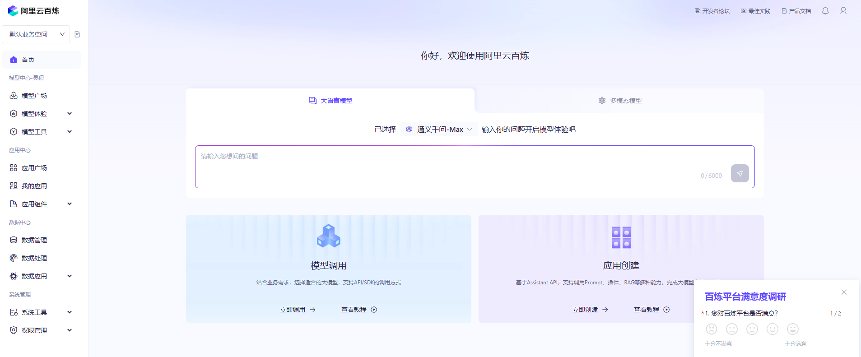Viewport: 861px width, 357px height.
Task: Click the 数据管理 database icon
Action: [14, 240]
